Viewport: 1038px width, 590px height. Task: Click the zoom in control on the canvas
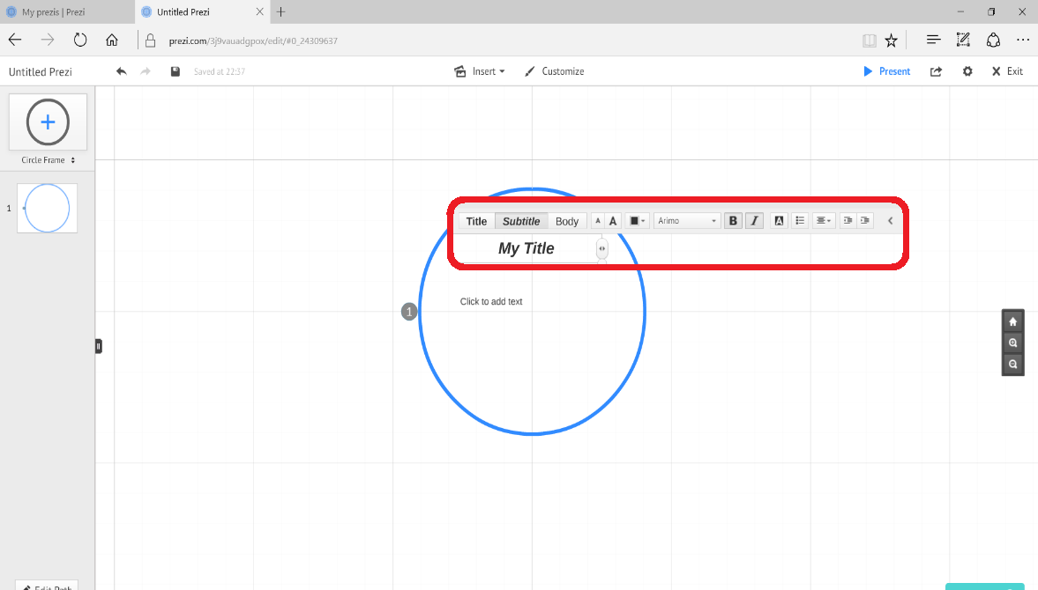tap(1012, 343)
